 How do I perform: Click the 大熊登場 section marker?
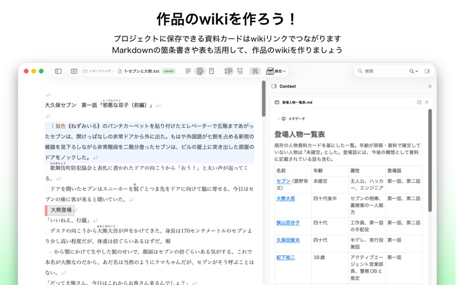pos(61,210)
